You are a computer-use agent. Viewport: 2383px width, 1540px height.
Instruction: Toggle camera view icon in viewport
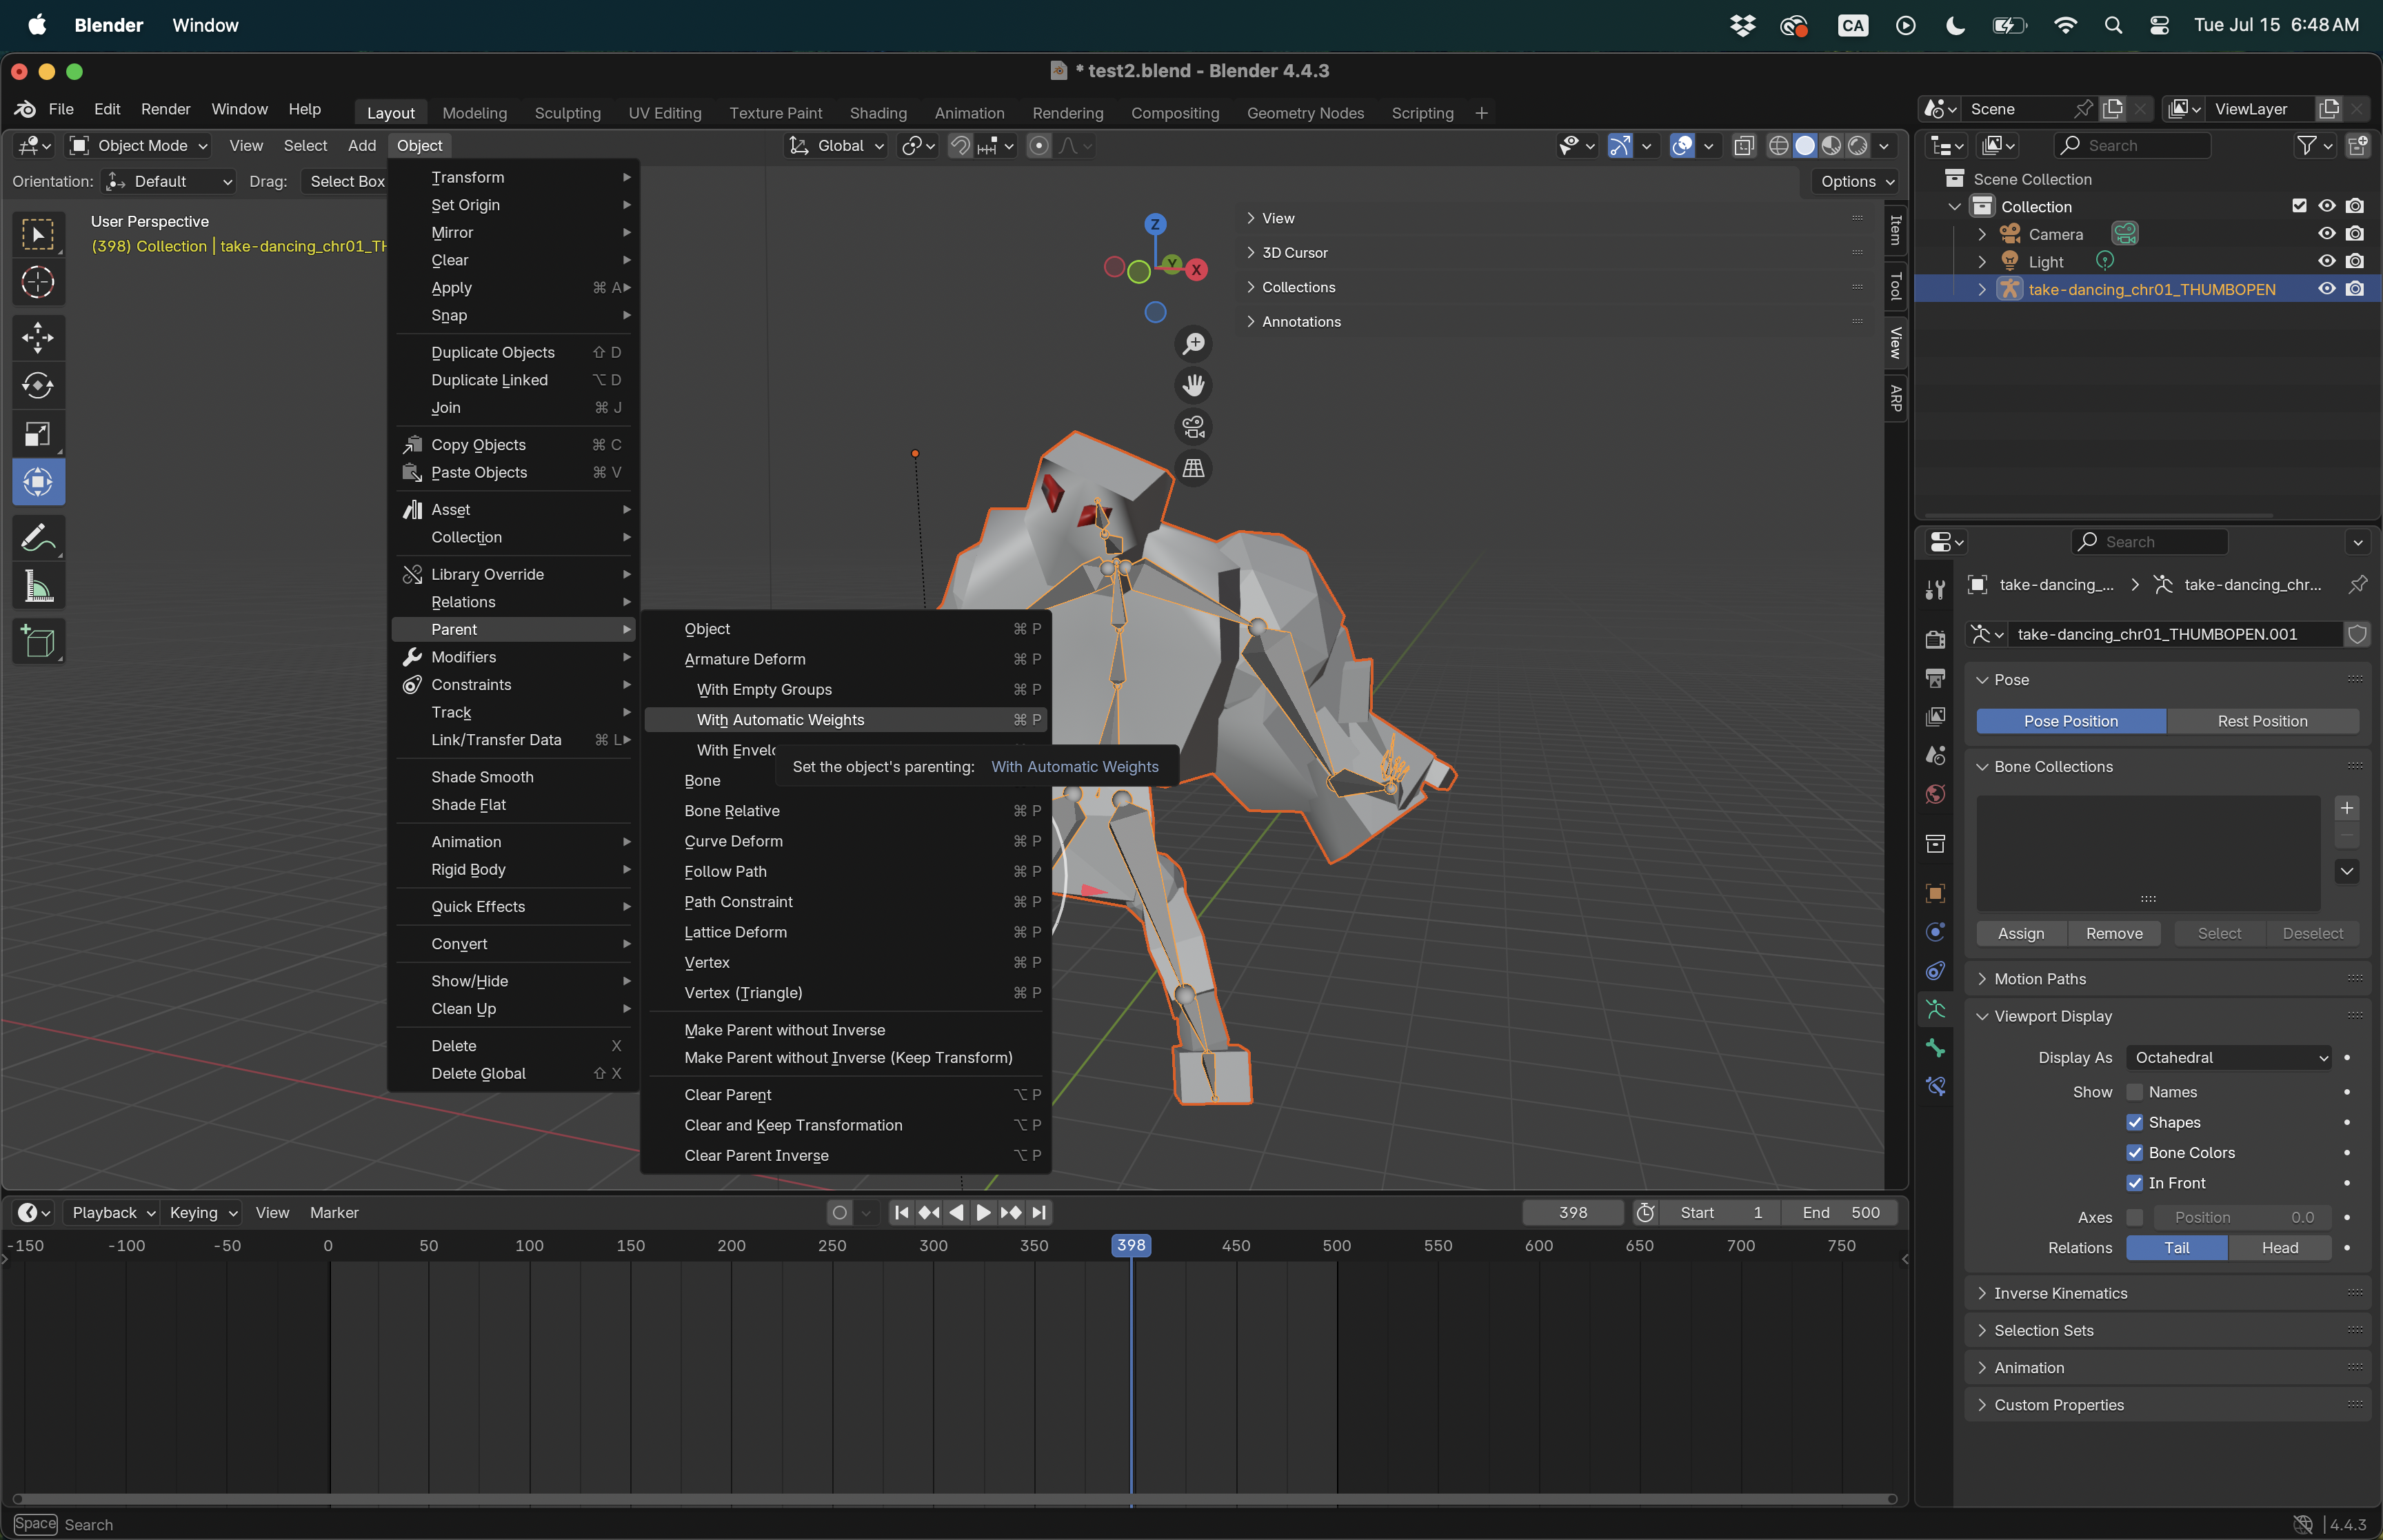click(1194, 427)
